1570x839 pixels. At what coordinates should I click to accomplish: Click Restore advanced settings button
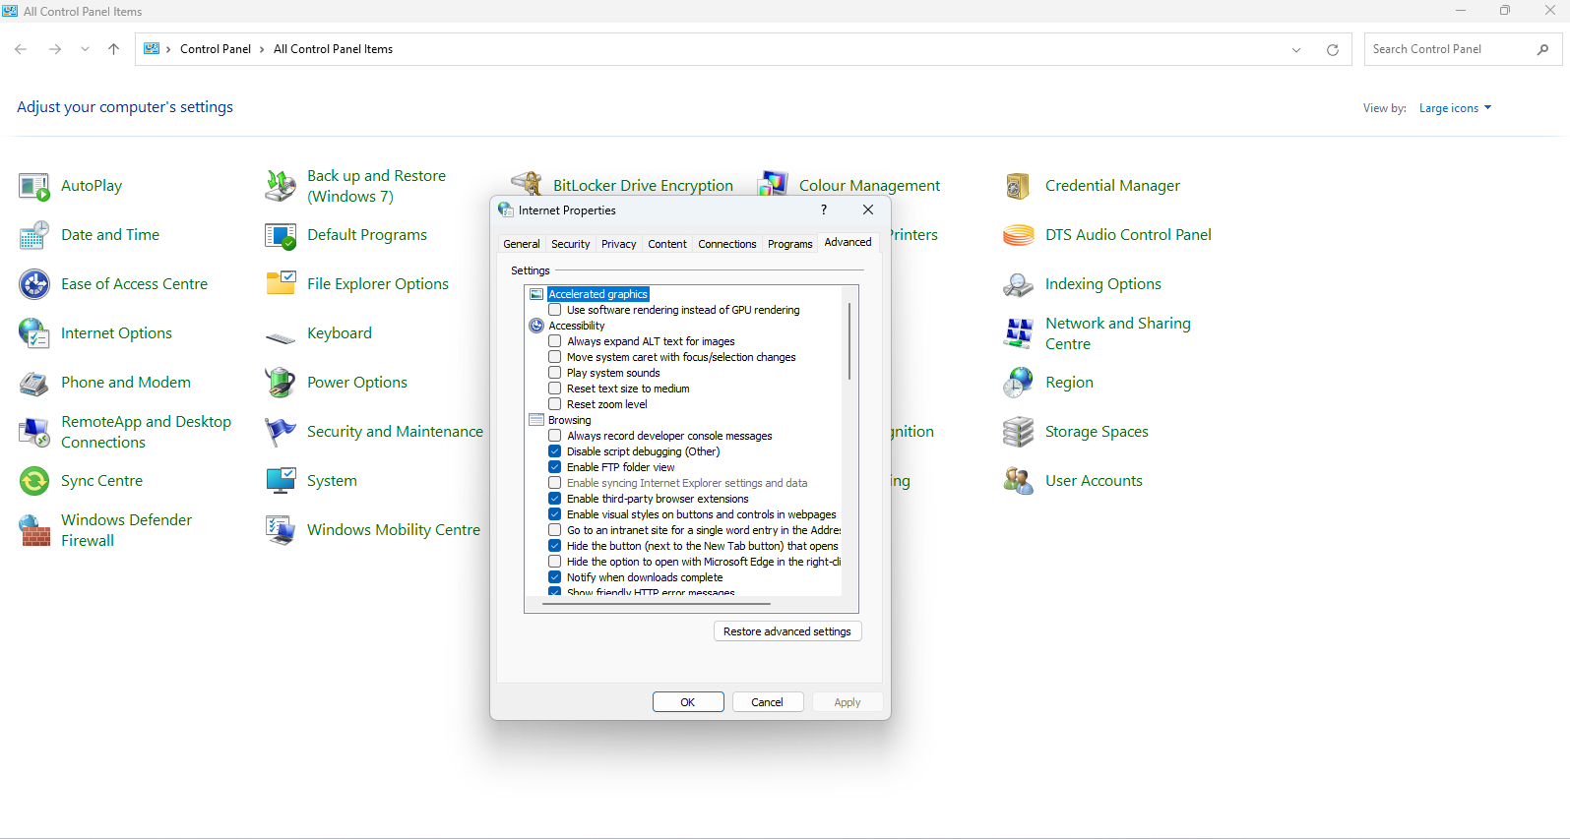[x=786, y=631]
